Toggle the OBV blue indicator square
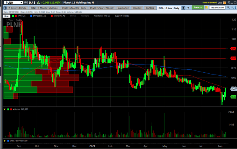Viewport: 237px width, 149px height. tap(8, 141)
